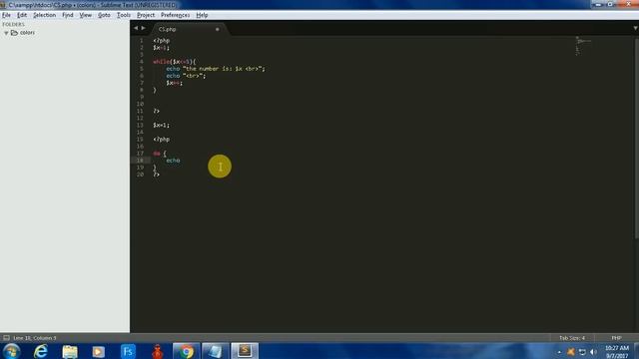Switch to Google Chrome in taskbar
Screen dimensions: 639x359
(187, 351)
